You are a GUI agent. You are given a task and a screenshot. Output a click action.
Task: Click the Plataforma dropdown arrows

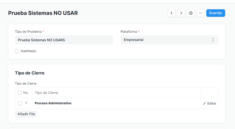click(213, 40)
